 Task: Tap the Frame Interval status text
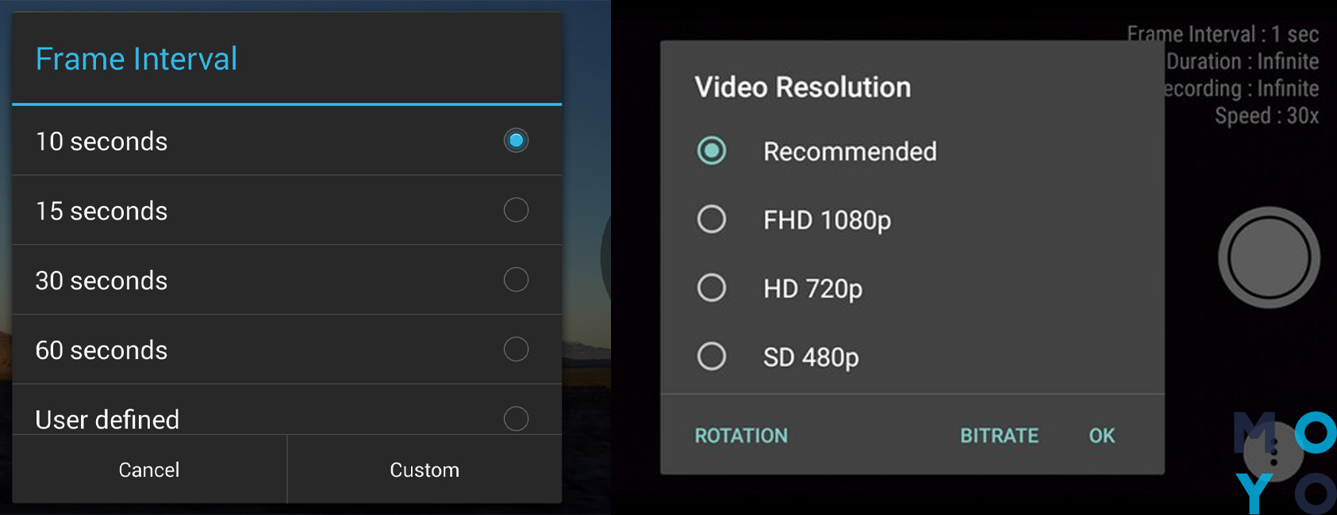[x=1223, y=34]
